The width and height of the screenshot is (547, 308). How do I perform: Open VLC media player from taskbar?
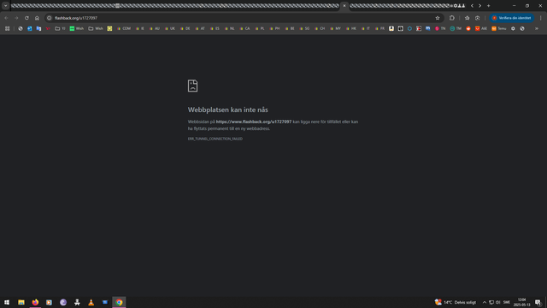[x=91, y=302]
